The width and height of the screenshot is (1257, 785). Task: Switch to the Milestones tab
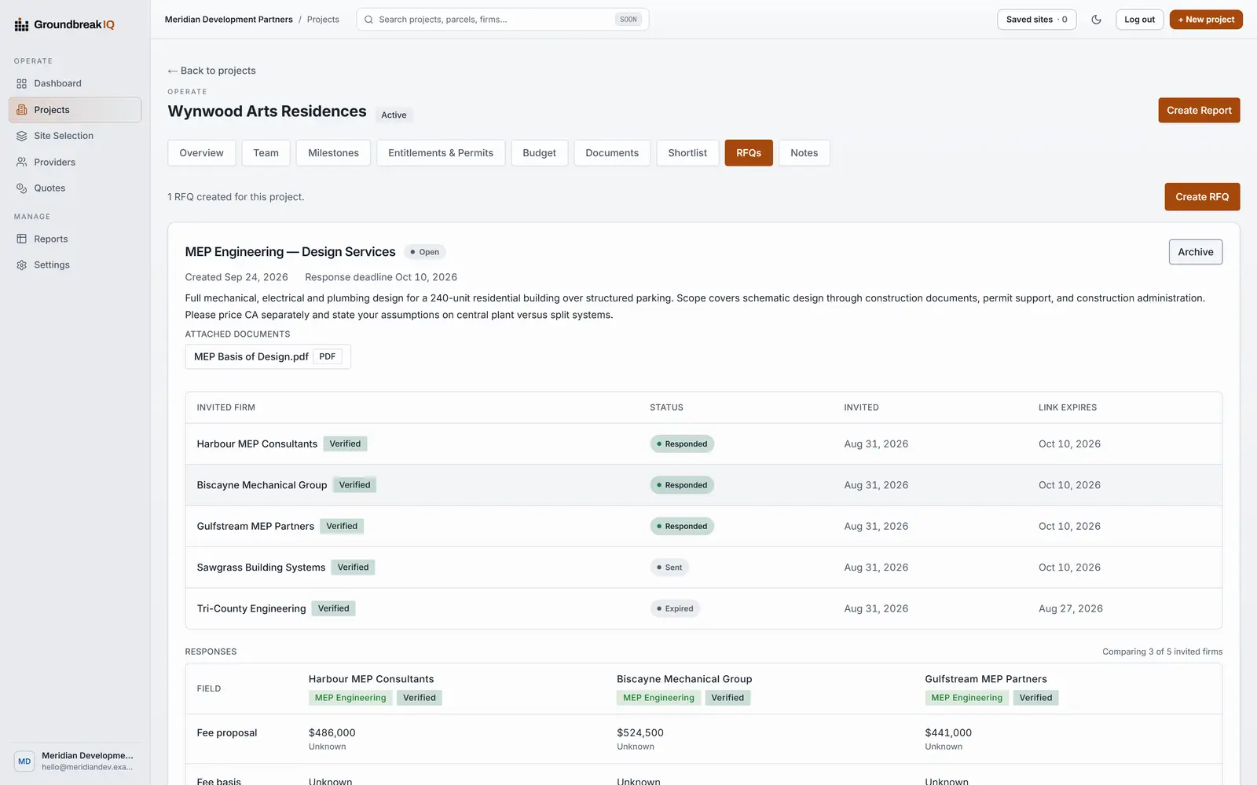333,153
